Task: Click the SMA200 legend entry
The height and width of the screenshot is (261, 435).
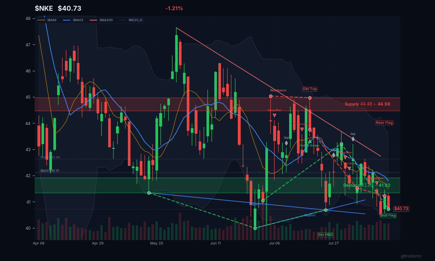Action: (101, 20)
